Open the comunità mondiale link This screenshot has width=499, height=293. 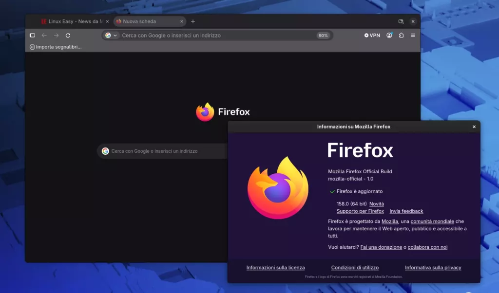[x=432, y=221]
